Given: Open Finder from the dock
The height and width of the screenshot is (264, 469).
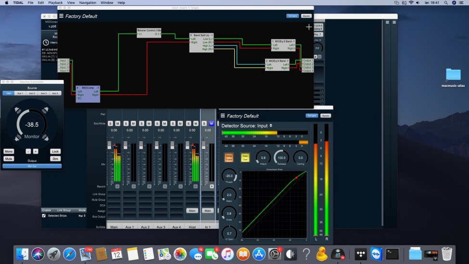Looking at the screenshot, I should (22, 254).
